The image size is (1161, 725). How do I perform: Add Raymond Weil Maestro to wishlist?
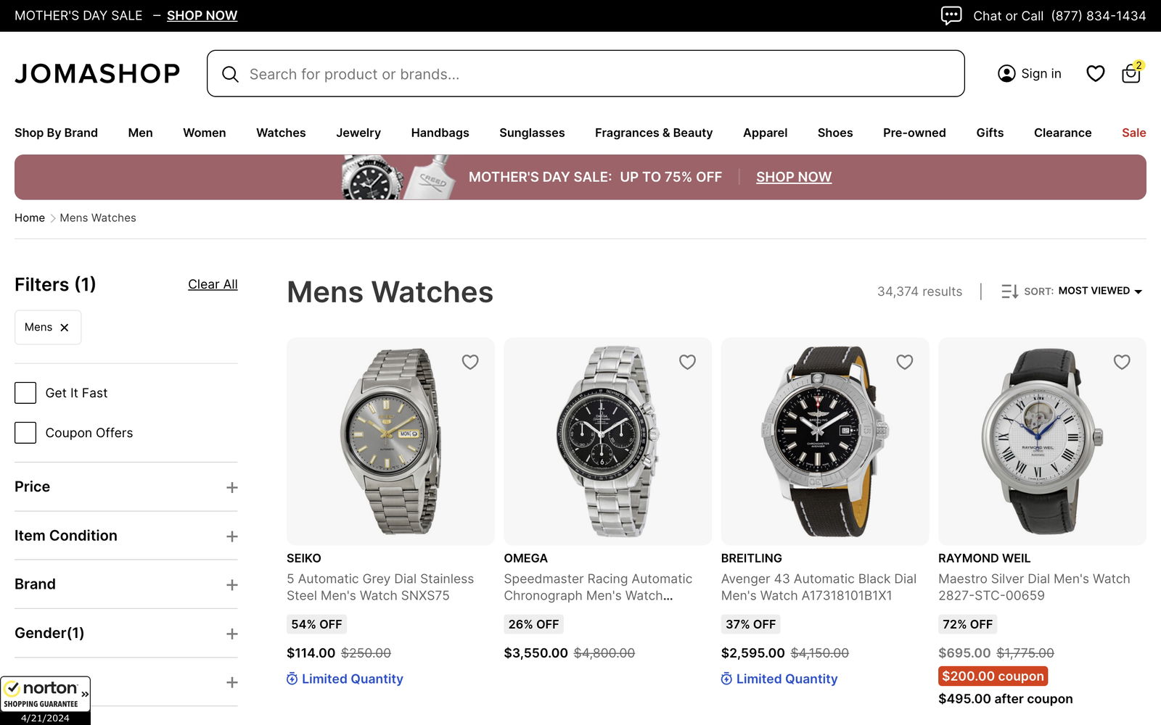click(x=1122, y=362)
